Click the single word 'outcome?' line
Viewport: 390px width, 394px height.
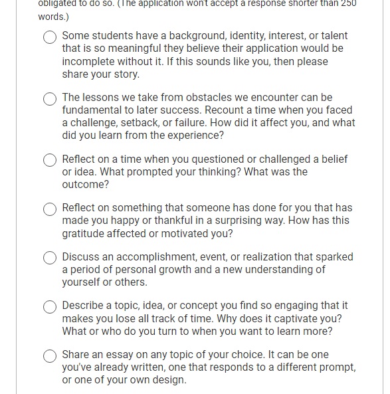(x=86, y=185)
